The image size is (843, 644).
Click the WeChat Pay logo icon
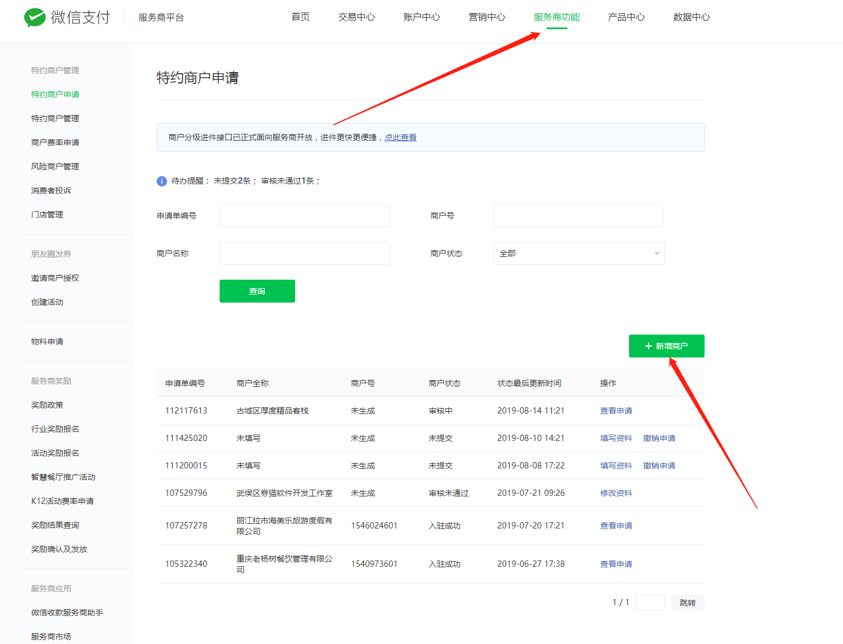[35, 18]
